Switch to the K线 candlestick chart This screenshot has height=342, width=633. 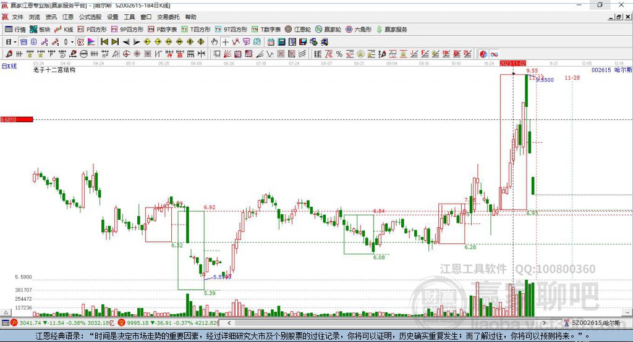64,30
